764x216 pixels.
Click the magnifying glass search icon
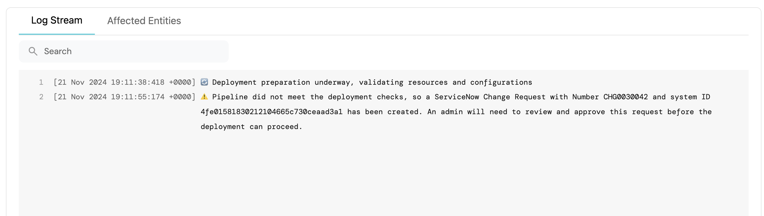click(33, 51)
